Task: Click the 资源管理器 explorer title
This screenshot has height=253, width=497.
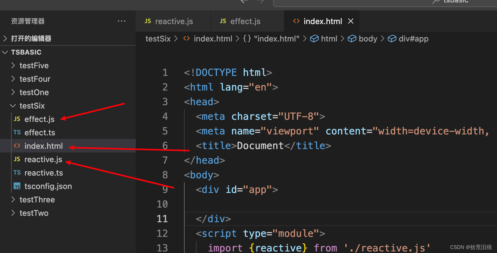Action: click(28, 21)
